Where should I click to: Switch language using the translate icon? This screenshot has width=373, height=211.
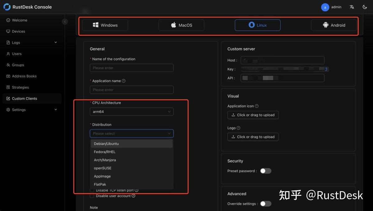click(352, 7)
